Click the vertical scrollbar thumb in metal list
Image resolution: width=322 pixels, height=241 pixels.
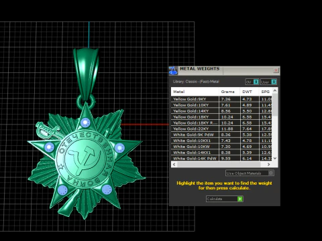[275, 105]
